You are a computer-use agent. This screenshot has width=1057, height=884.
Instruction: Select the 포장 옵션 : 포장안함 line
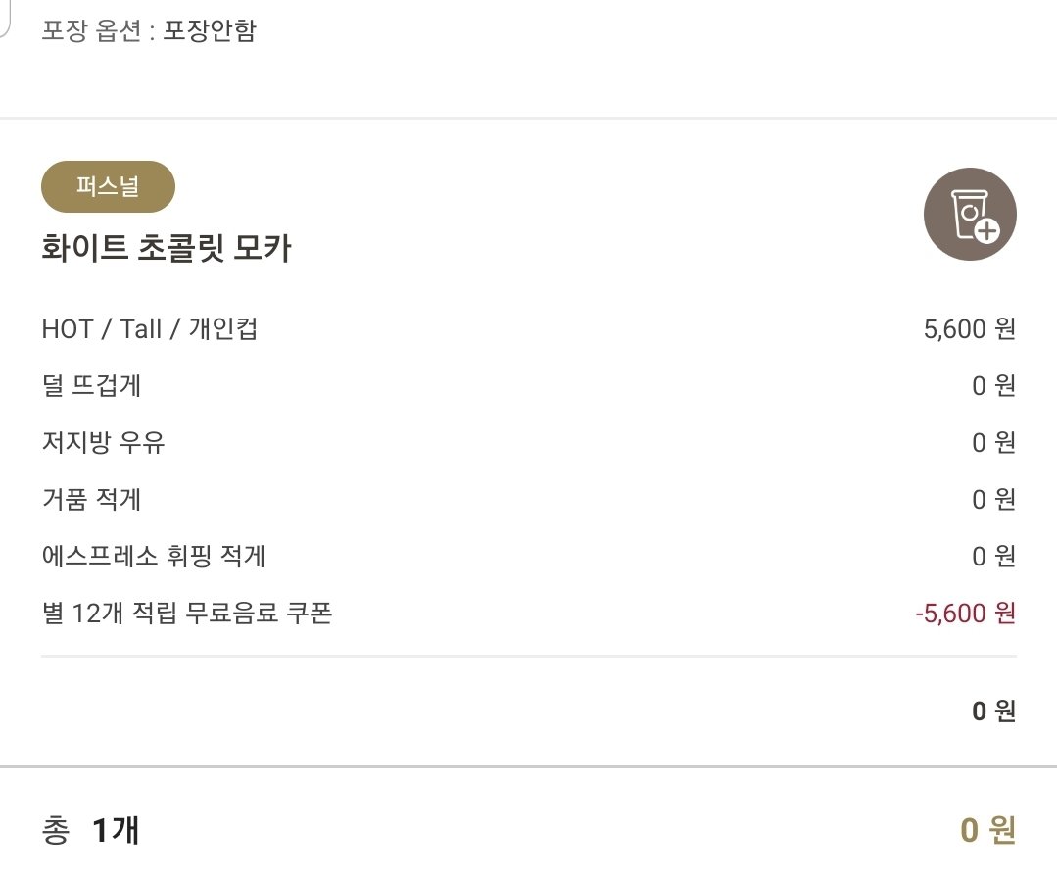[x=149, y=29]
